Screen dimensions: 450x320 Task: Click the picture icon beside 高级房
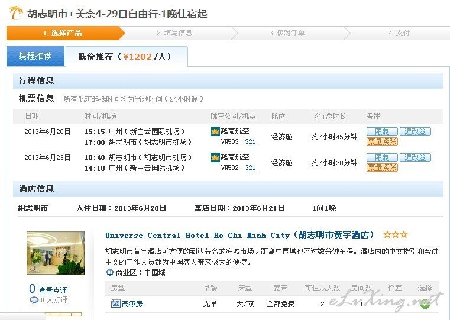(116, 303)
